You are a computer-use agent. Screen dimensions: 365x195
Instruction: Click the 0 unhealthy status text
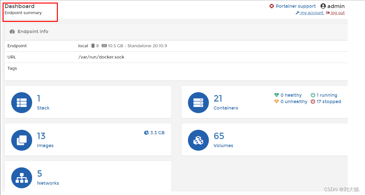294,102
